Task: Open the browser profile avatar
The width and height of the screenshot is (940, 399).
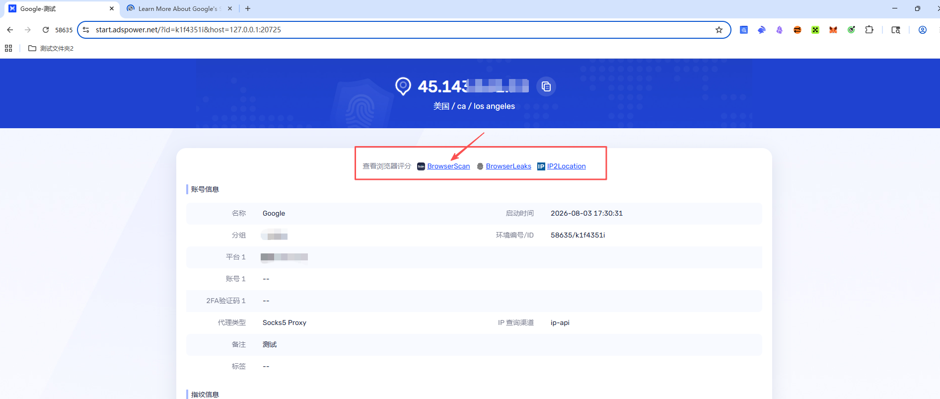Action: [x=923, y=30]
